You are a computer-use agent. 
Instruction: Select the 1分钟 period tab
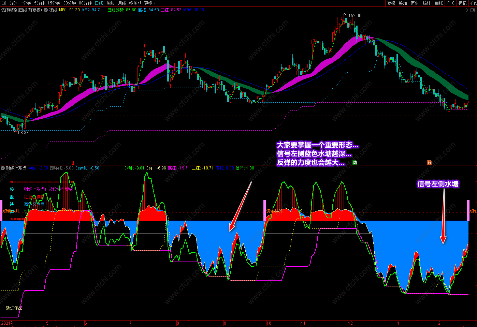point(26,3)
